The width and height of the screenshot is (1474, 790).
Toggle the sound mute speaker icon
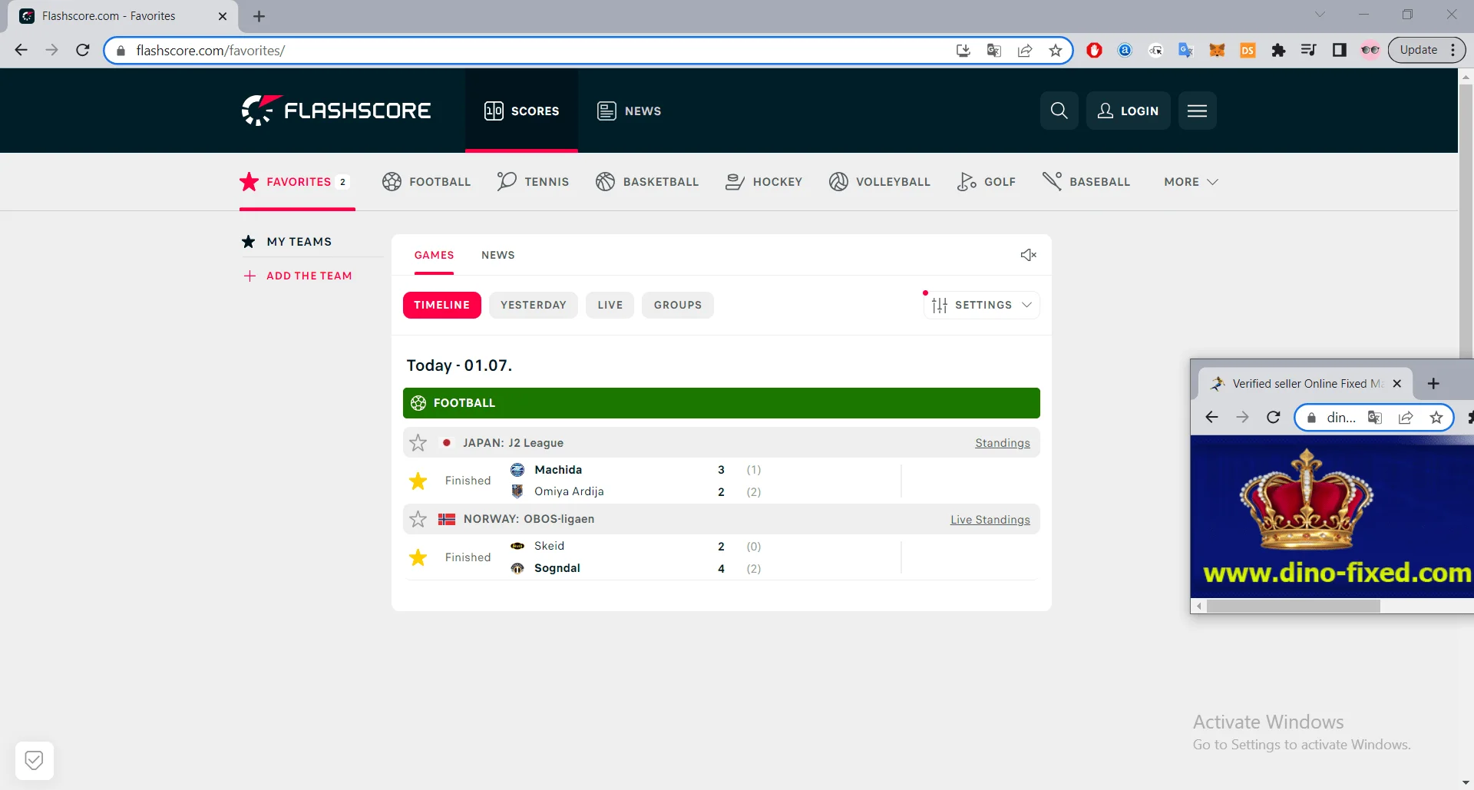(x=1028, y=255)
